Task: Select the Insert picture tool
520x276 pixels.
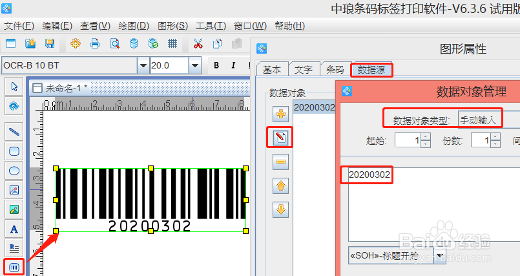Action: pos(14,190)
